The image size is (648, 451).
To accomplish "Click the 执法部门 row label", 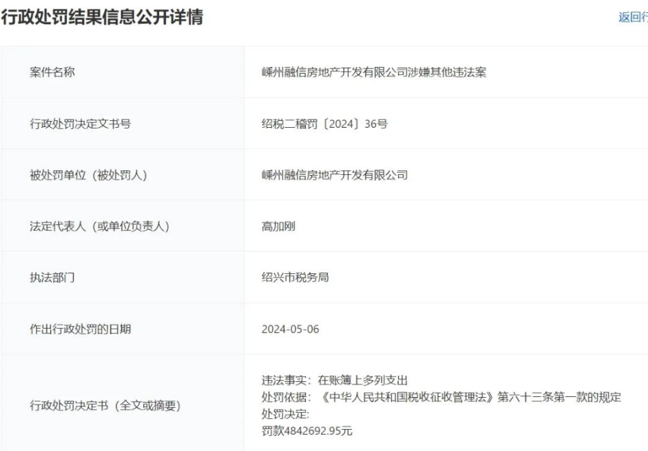I will pos(52,277).
